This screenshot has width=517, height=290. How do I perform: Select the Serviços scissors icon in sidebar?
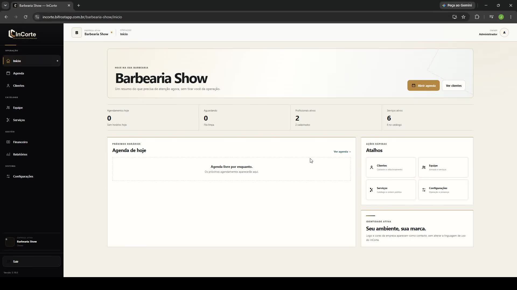[8, 120]
